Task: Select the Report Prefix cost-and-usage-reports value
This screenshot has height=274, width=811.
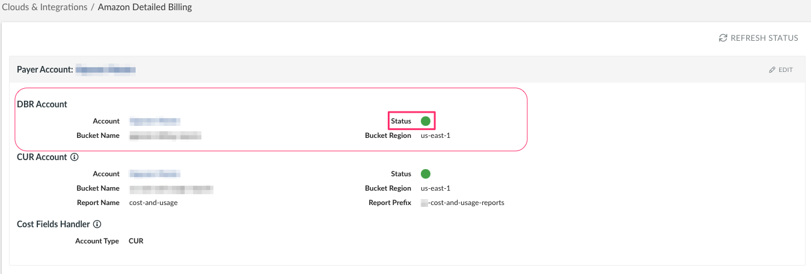Action: point(462,203)
